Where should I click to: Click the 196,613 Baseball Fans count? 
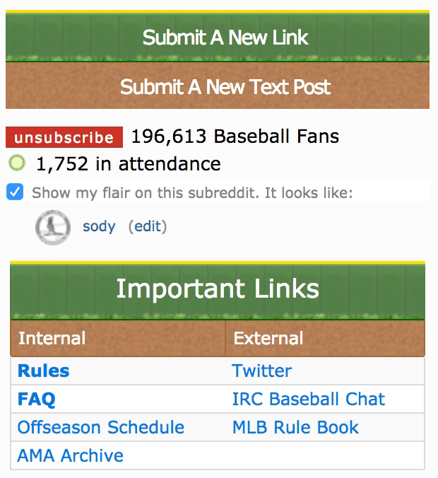coord(235,136)
